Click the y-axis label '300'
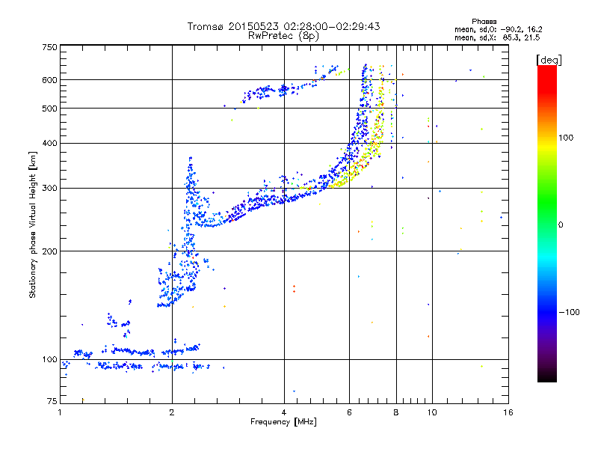Image resolution: width=598 pixels, height=449 pixels. 49,189
